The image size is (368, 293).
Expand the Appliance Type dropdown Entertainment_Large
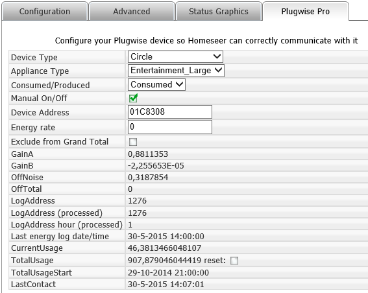click(176, 71)
